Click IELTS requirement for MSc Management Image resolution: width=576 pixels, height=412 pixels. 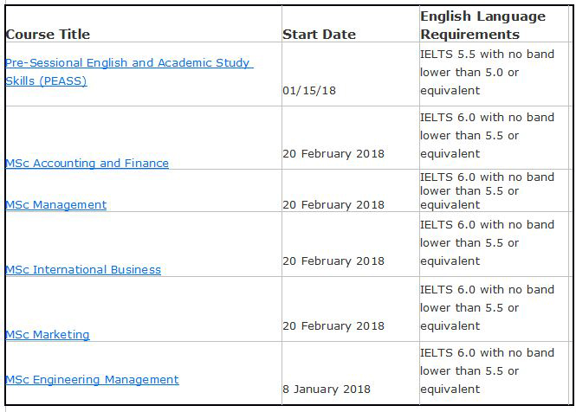tap(487, 190)
